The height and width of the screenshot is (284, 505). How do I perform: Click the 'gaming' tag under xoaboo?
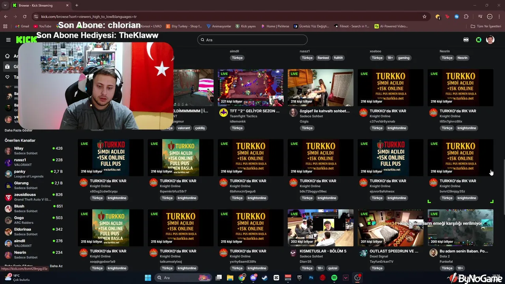point(404,58)
